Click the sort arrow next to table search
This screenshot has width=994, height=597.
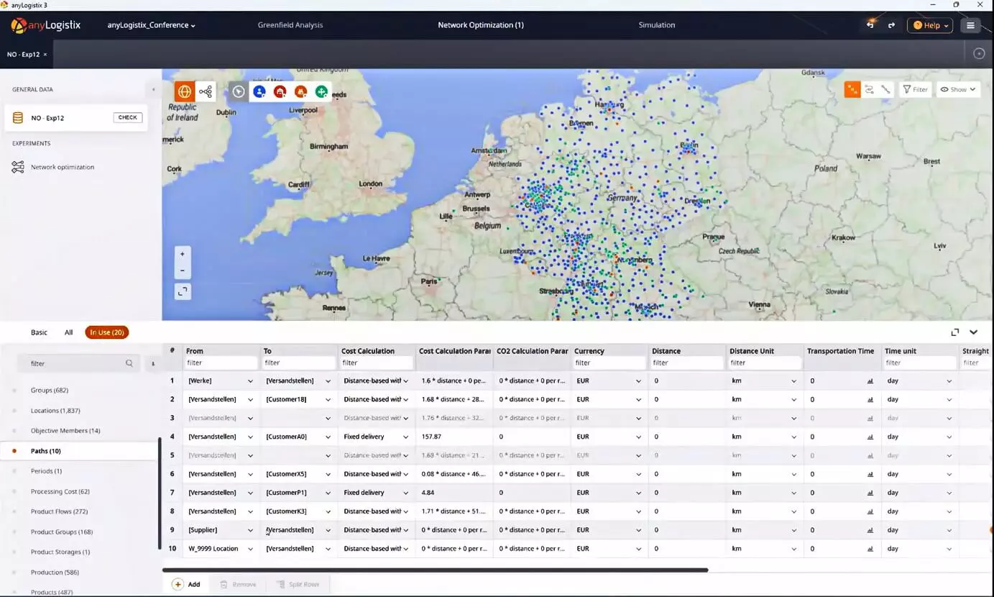[x=153, y=364]
